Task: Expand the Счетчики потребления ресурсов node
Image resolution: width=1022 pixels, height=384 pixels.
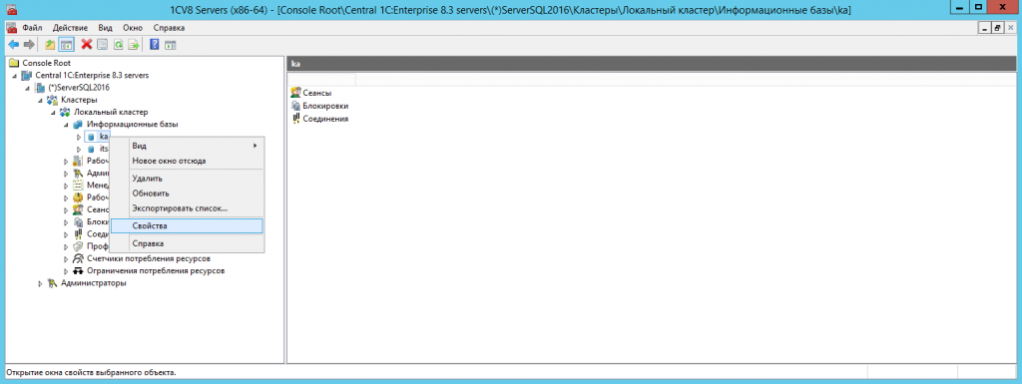Action: coord(66,258)
